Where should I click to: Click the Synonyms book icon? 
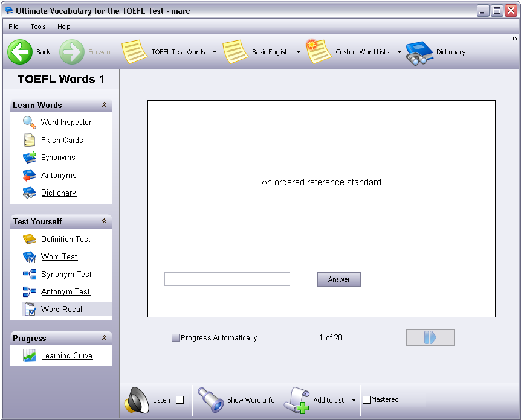tap(29, 157)
